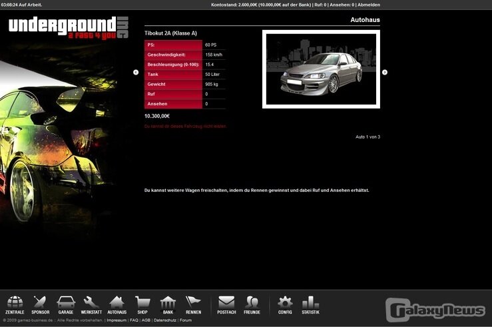Click the red cannot-afford warning text

click(x=186, y=126)
